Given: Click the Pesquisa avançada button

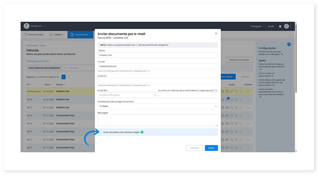Looking at the screenshot, I should [239, 60].
